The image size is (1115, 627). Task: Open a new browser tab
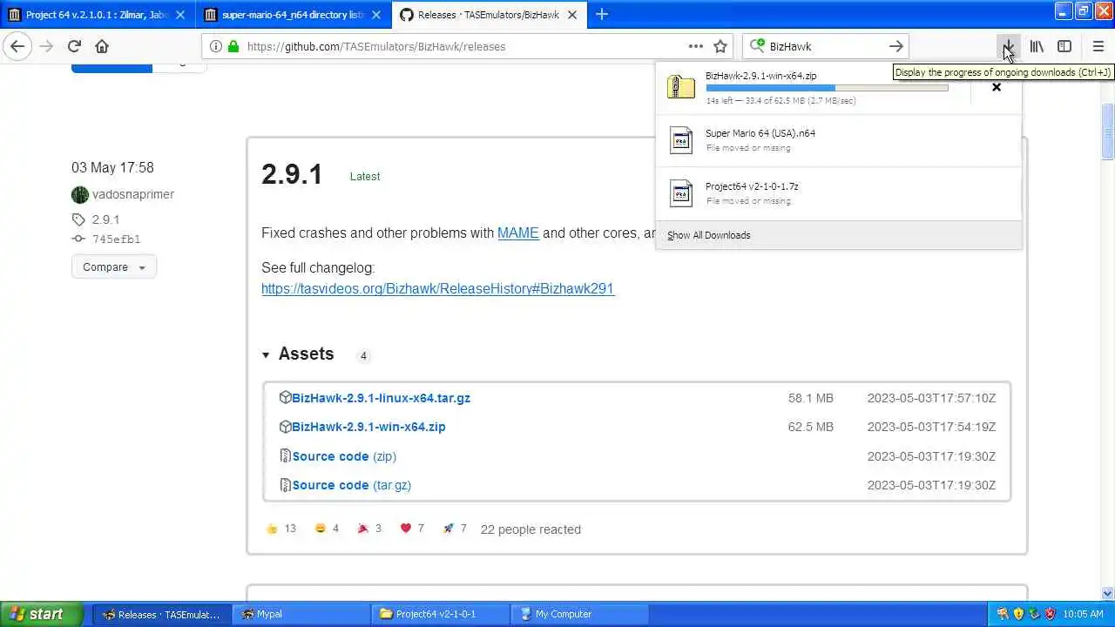coord(601,14)
